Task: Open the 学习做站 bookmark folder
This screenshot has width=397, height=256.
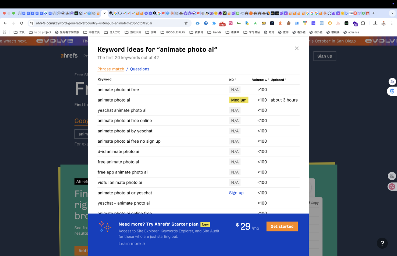Action: 252,32
